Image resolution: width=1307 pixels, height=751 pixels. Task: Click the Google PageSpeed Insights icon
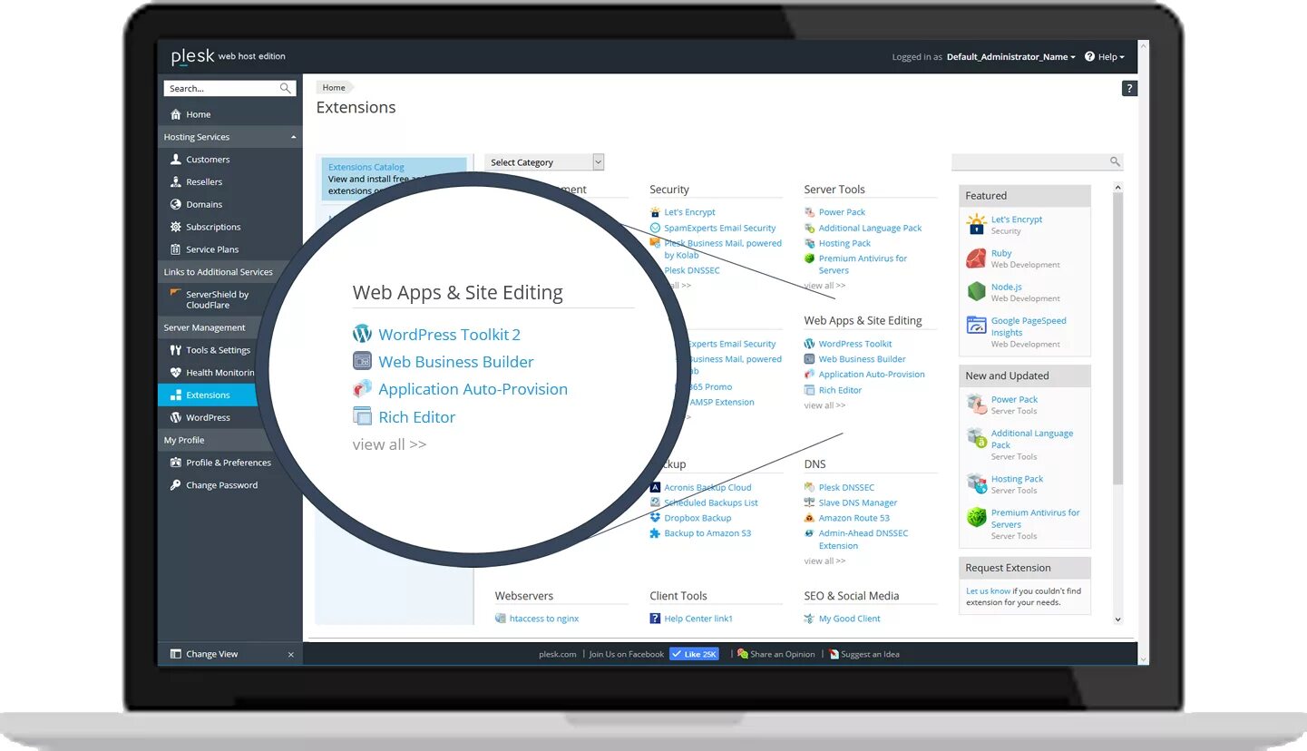click(x=976, y=326)
